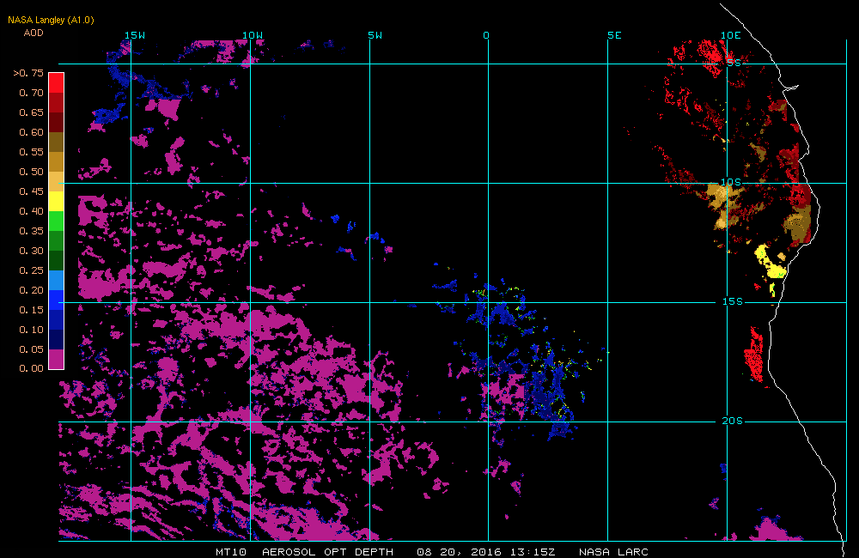The height and width of the screenshot is (558, 859).
Task: Click the "NASA Langley (A1.0)" title text
Action: (x=51, y=20)
